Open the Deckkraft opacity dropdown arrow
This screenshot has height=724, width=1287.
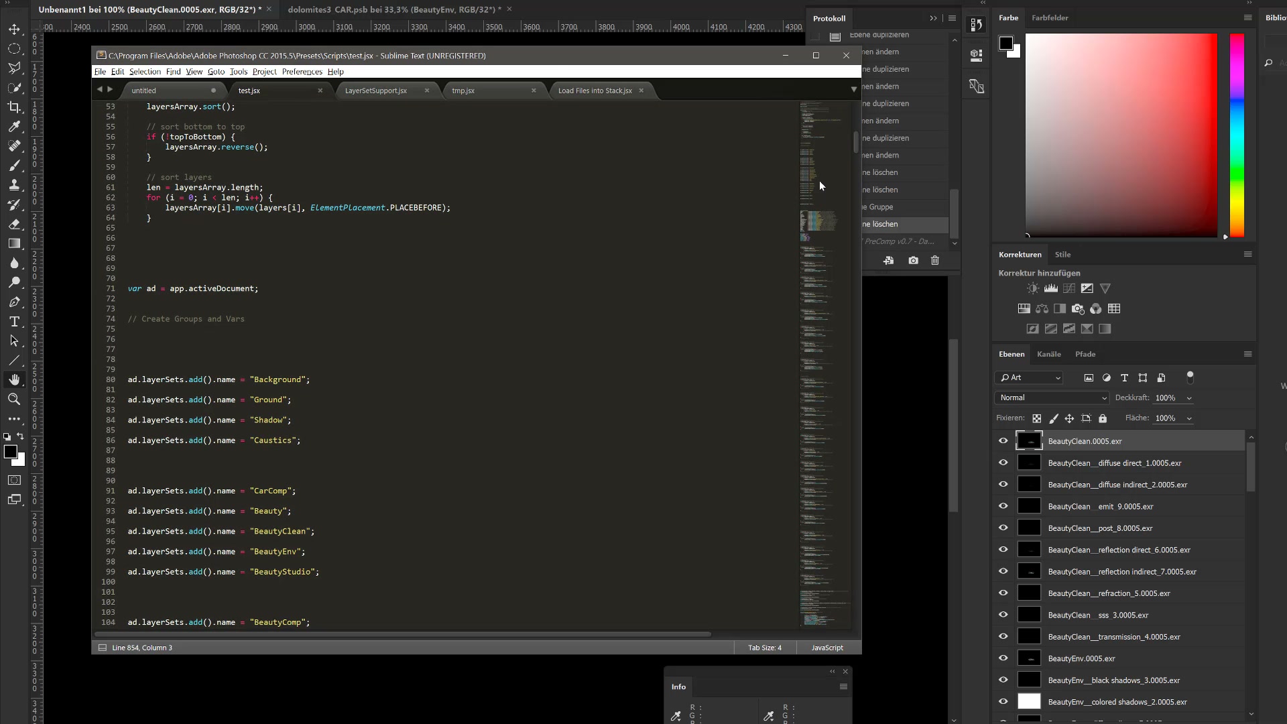pyautogui.click(x=1189, y=398)
